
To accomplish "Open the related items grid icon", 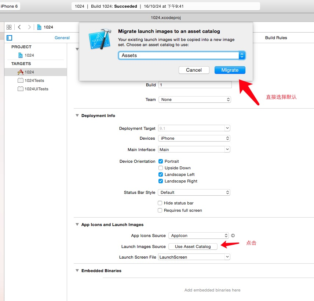I will point(9,27).
